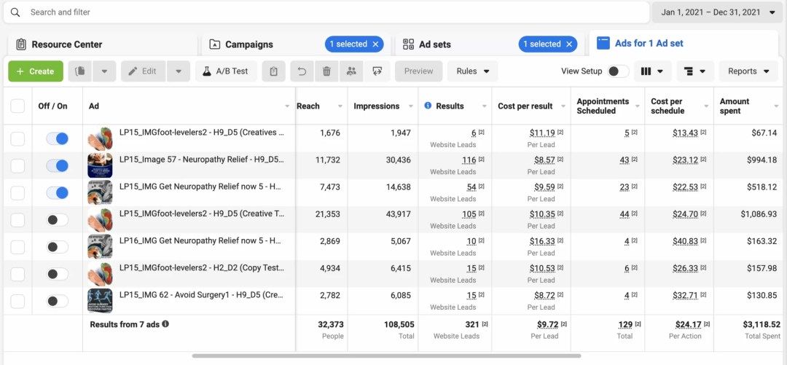Open the LP15_IMG 62 Avoid Surgery1 ad name
Screen dimensions: 787x365
point(201,295)
